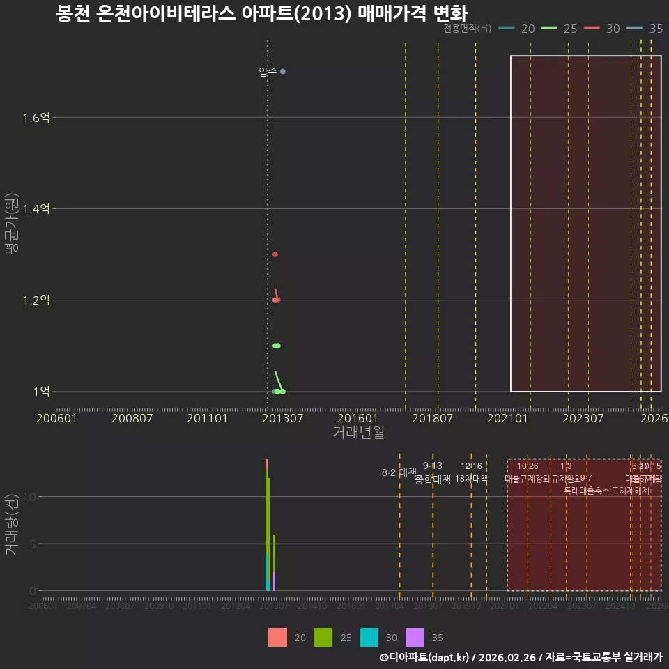The height and width of the screenshot is (669, 669).
Task: Click the 5 gridline label in volume chart
Action: pyautogui.click(x=33, y=544)
